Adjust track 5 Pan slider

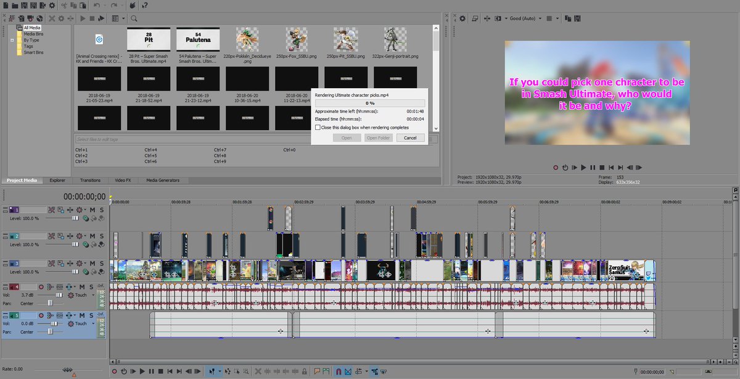click(x=50, y=332)
